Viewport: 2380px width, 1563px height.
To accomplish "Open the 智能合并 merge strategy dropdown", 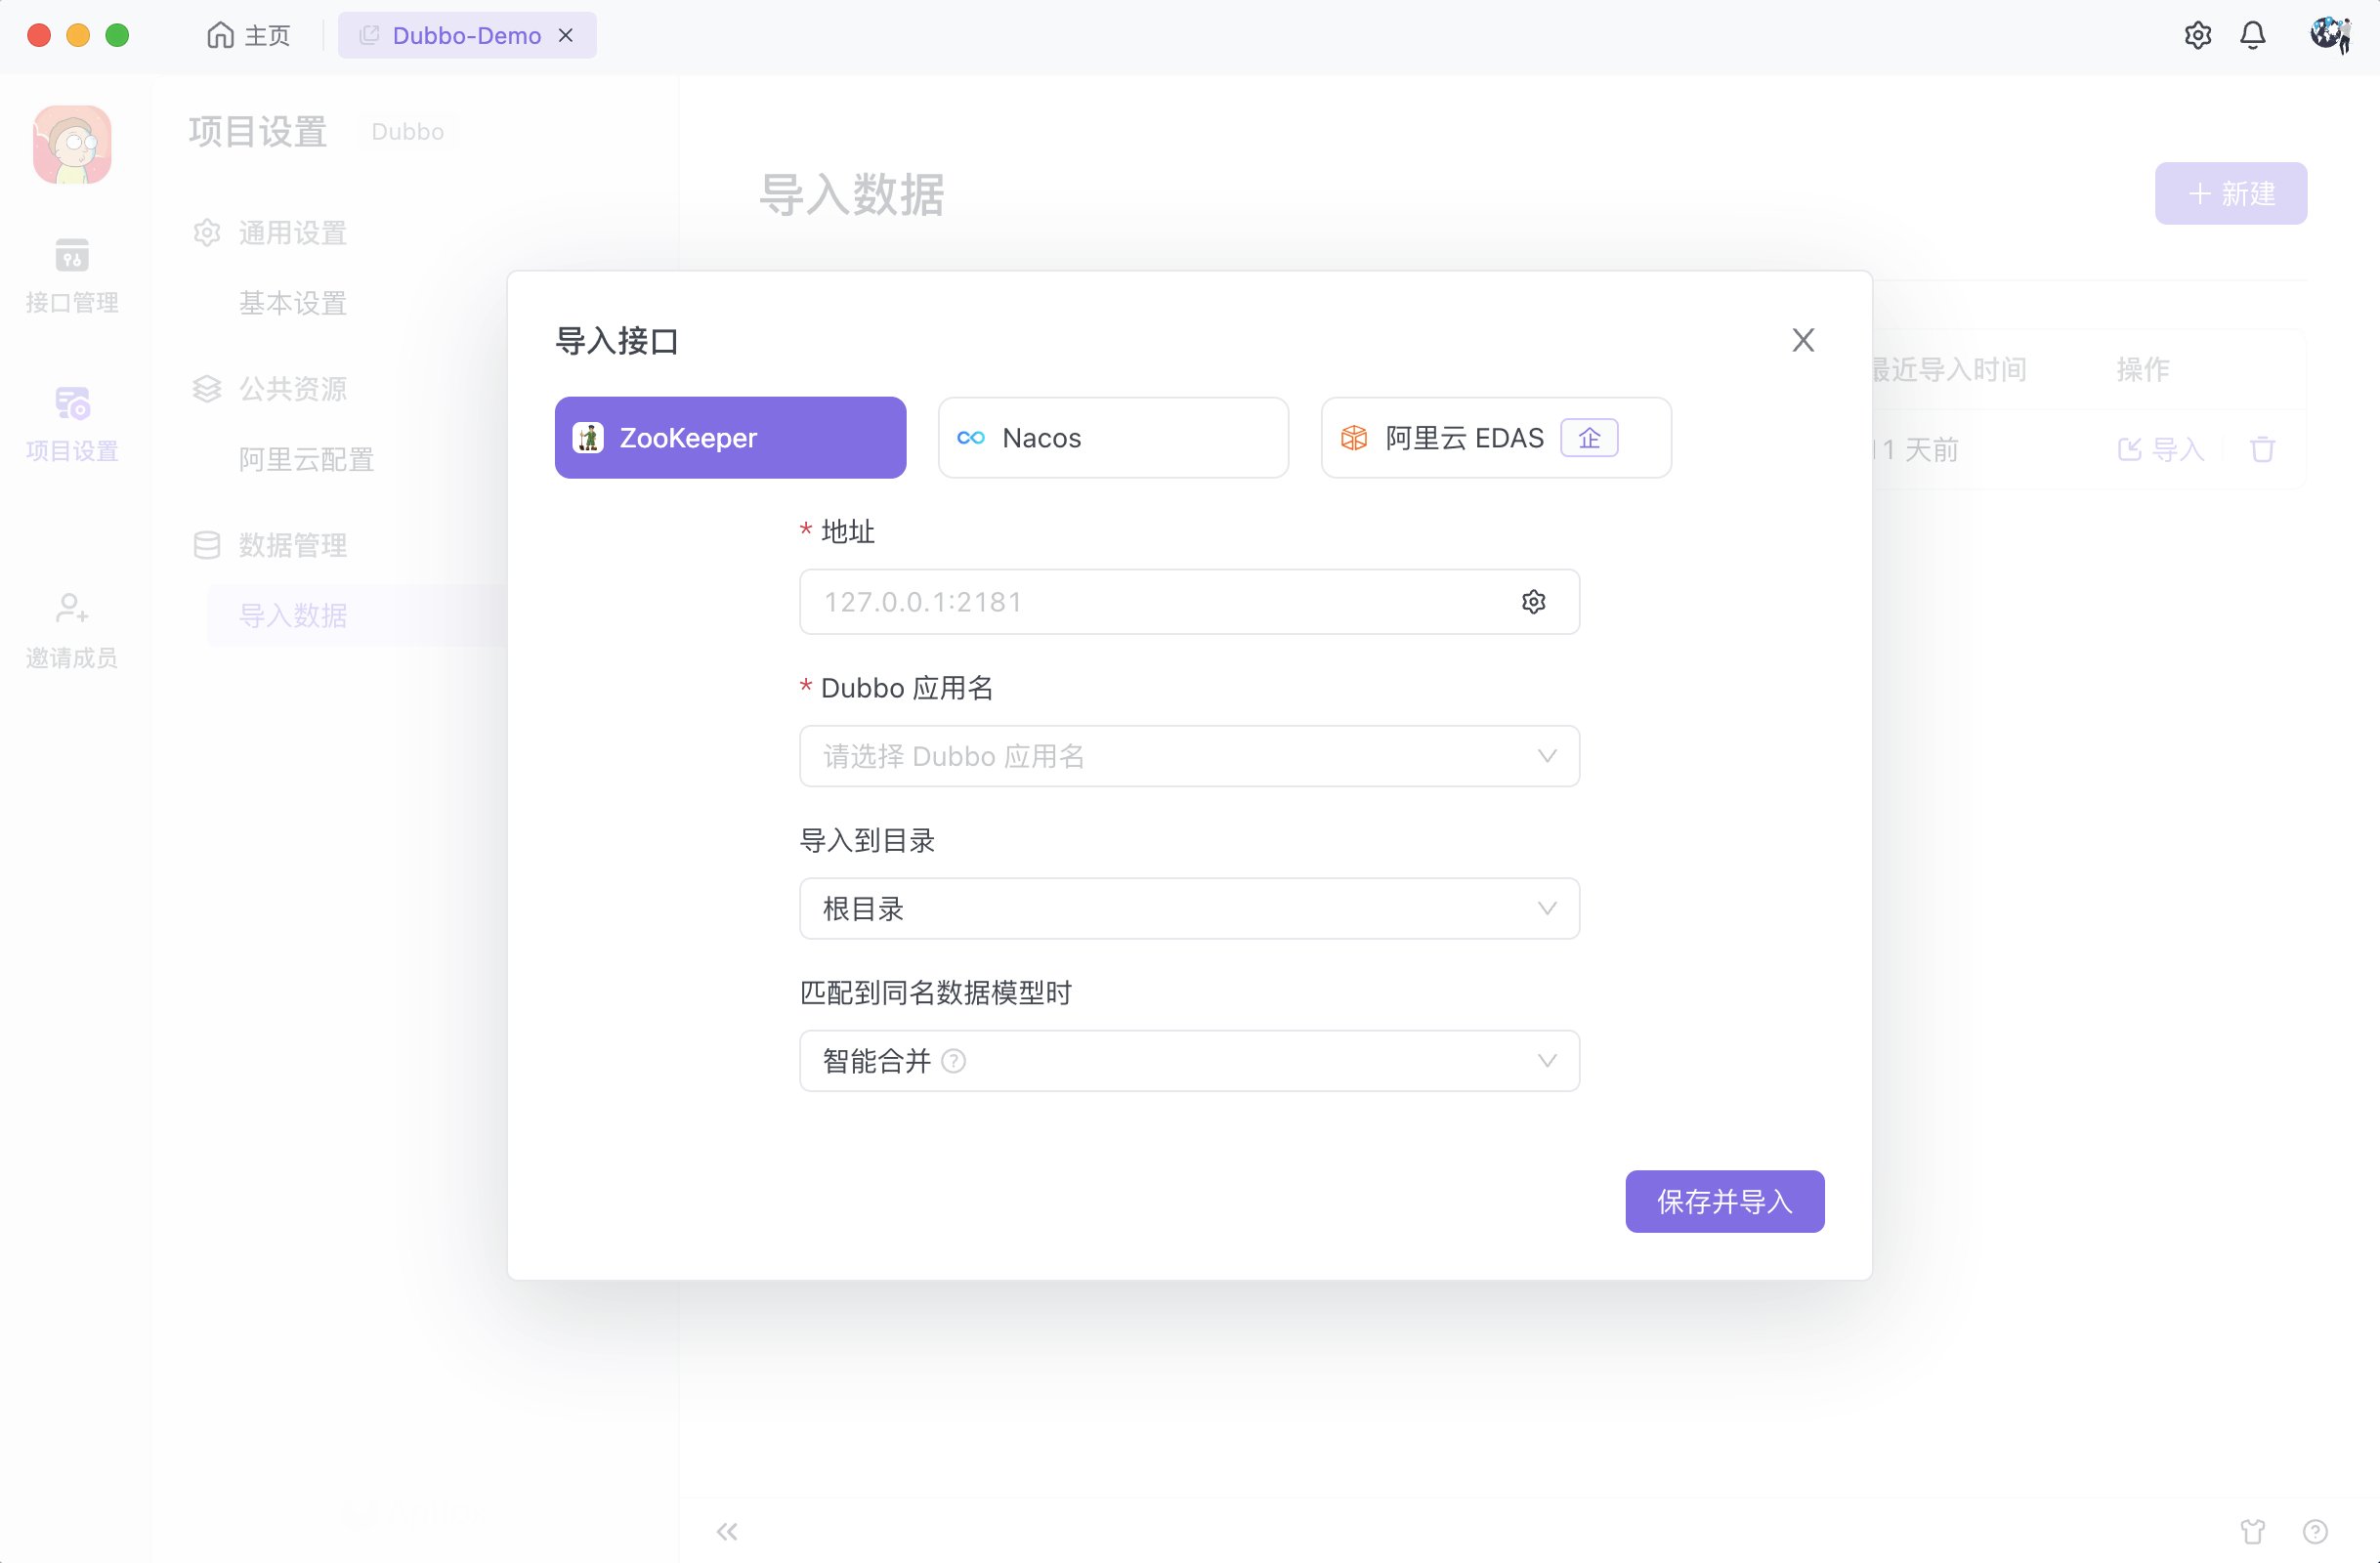I will 1188,1061.
